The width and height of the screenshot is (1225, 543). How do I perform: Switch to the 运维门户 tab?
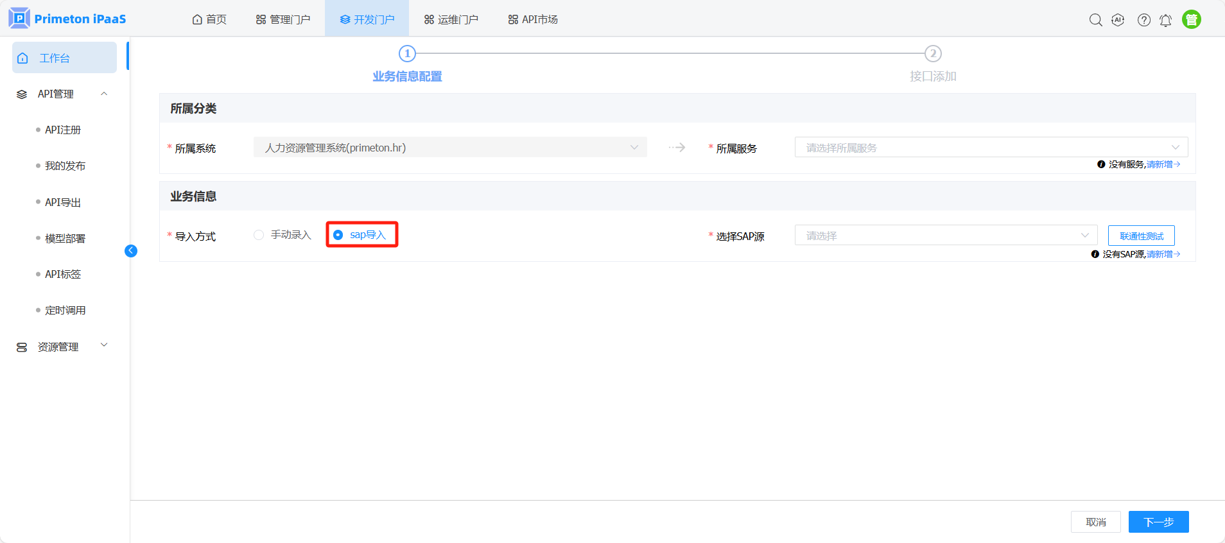(451, 19)
